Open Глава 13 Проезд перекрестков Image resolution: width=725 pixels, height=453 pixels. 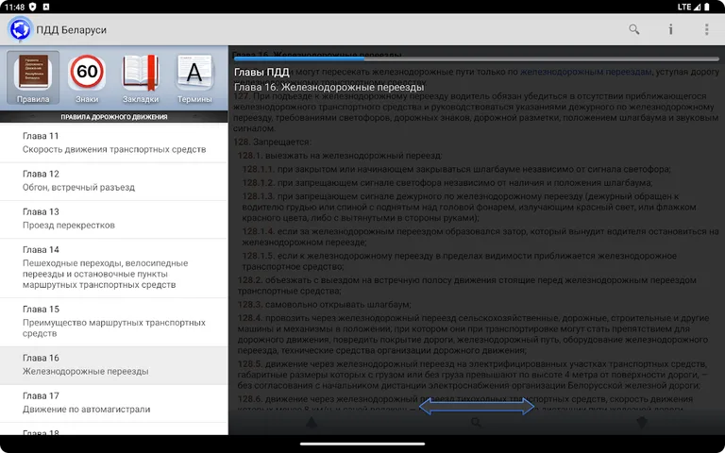pos(113,219)
